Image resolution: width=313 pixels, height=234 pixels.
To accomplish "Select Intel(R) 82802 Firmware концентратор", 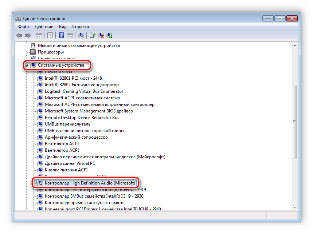I will (x=82, y=85).
